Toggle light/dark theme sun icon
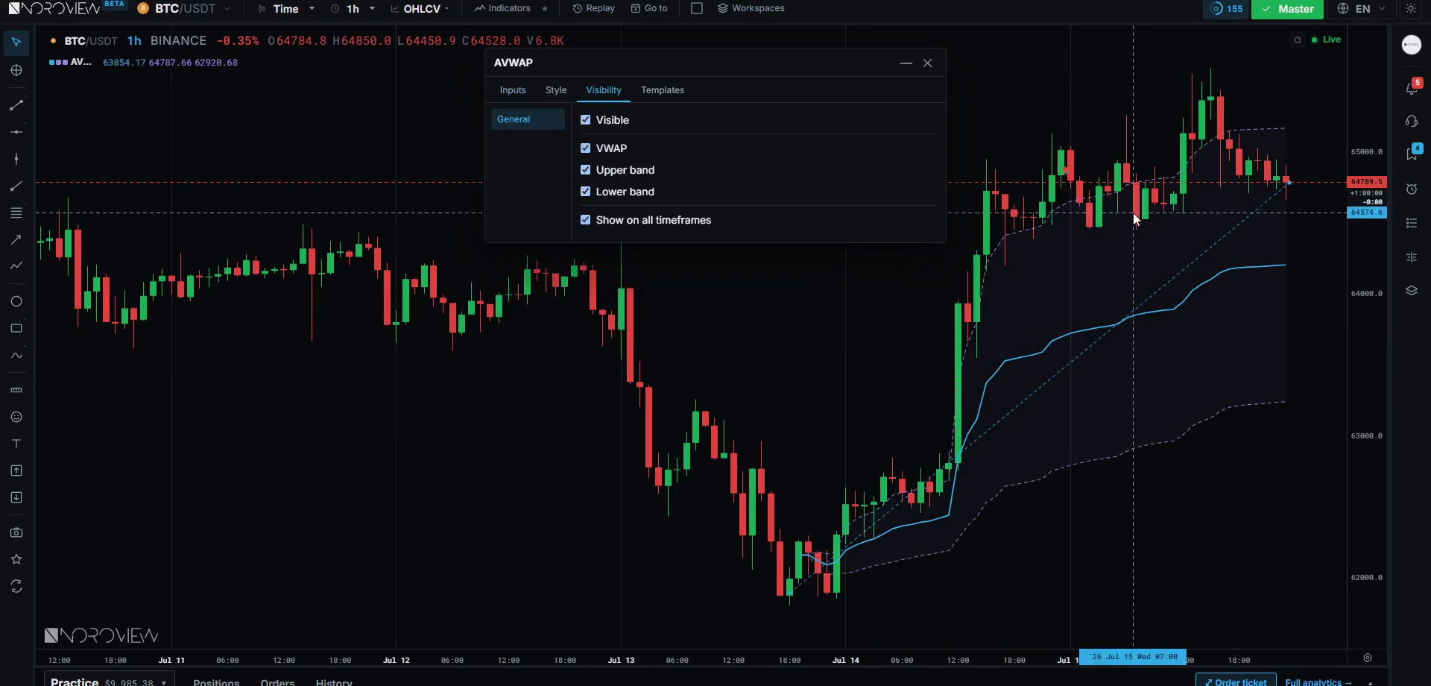The height and width of the screenshot is (686, 1431). tap(1411, 9)
